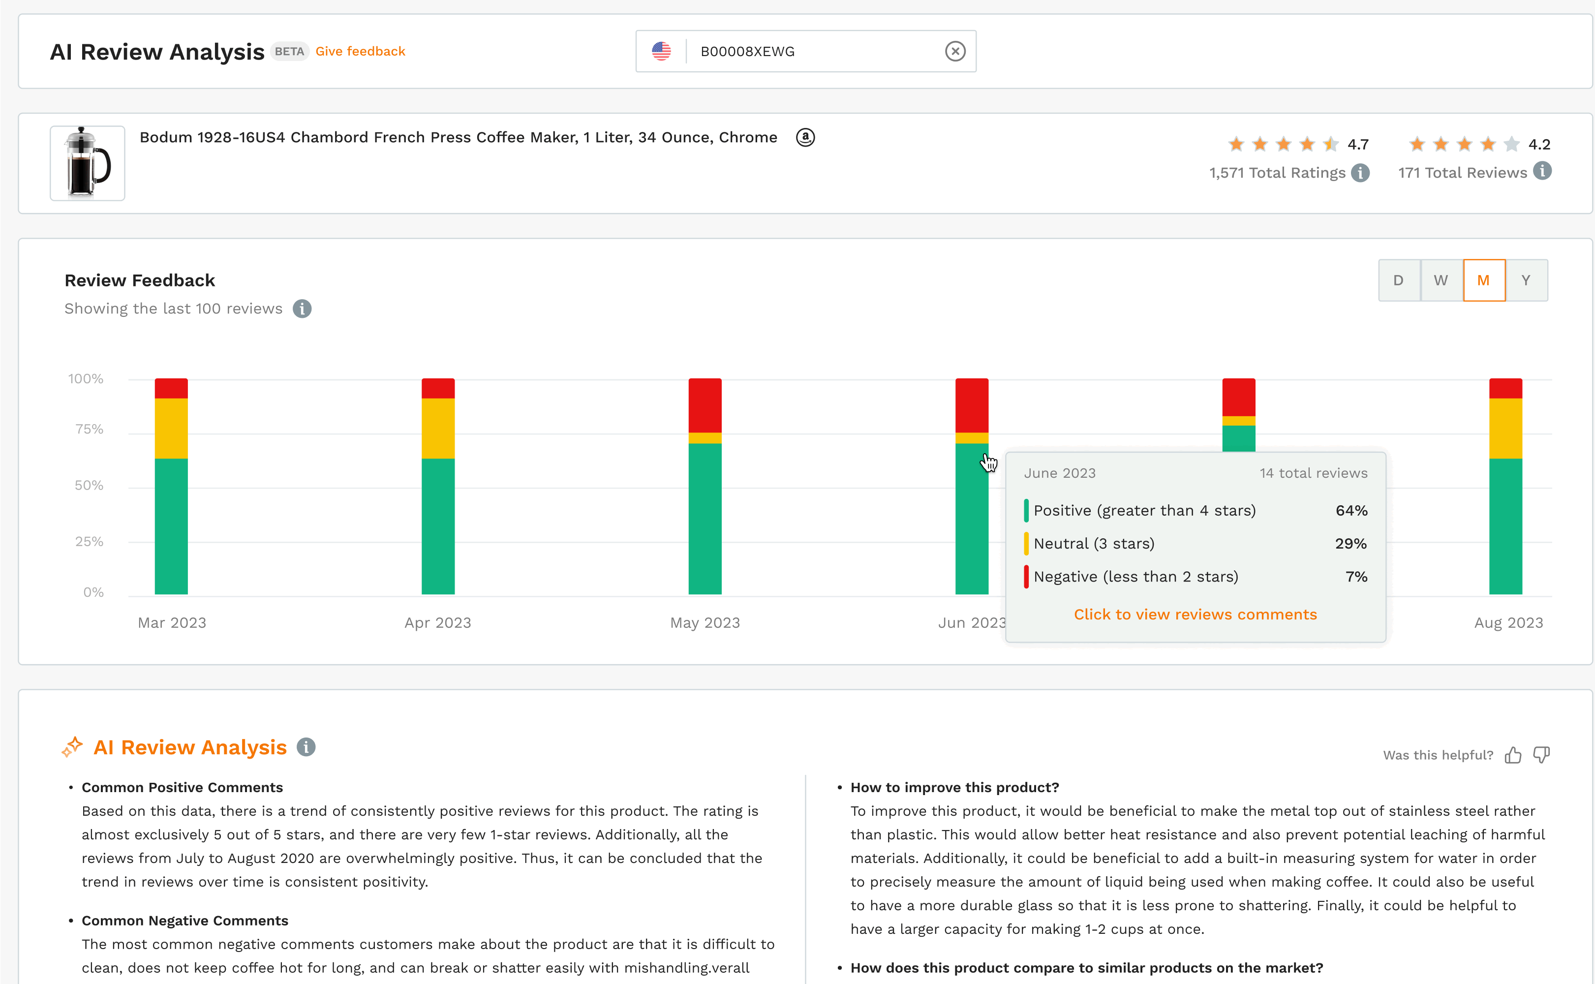Click the May 2023 green positive bar
1595x984 pixels.
pyautogui.click(x=705, y=519)
